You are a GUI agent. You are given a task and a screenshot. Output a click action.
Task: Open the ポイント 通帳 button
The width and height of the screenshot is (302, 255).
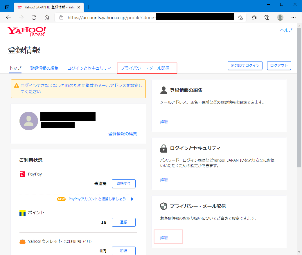pyautogui.click(x=123, y=222)
